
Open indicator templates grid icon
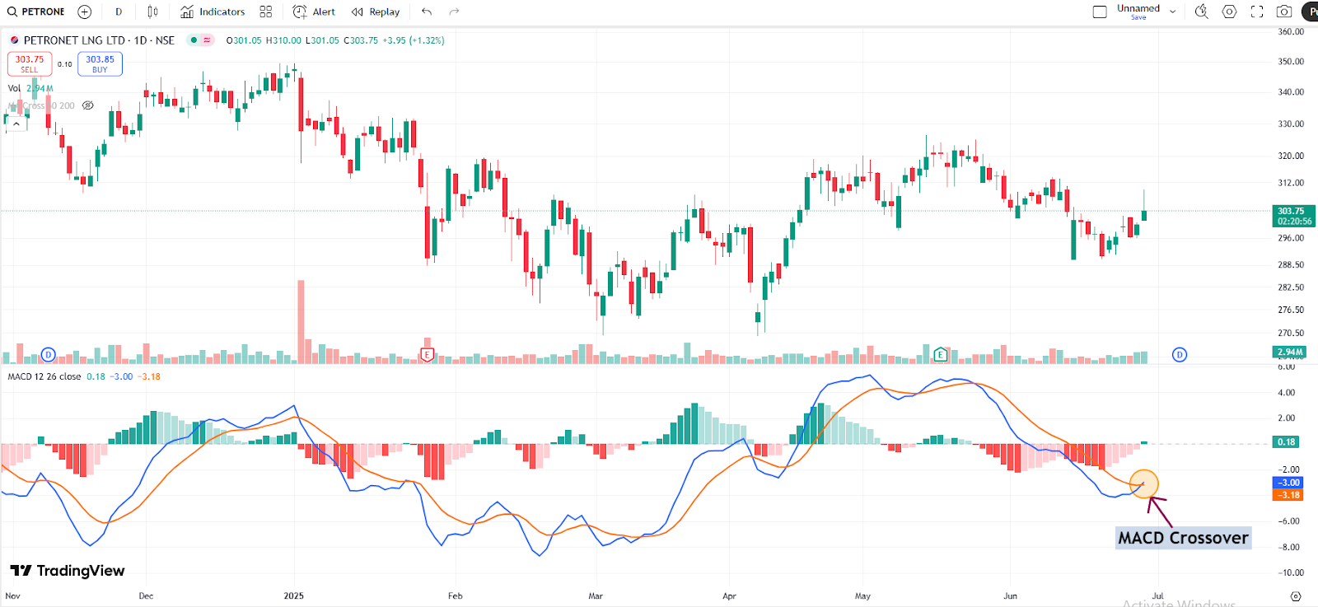pyautogui.click(x=265, y=12)
